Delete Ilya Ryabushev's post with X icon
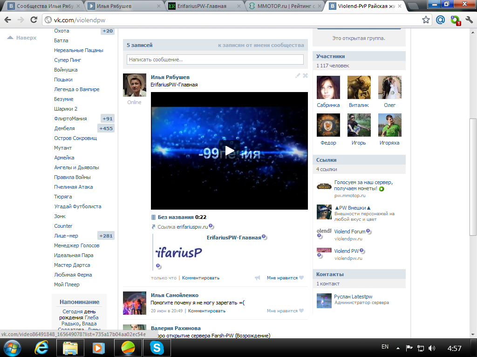 coord(305,76)
